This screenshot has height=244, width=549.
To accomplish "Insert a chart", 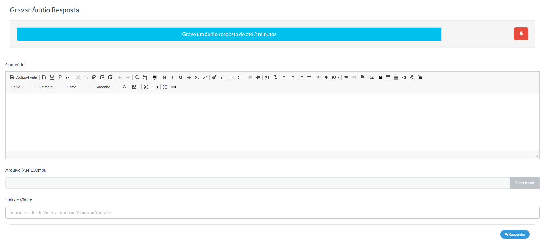I will pyautogui.click(x=380, y=77).
